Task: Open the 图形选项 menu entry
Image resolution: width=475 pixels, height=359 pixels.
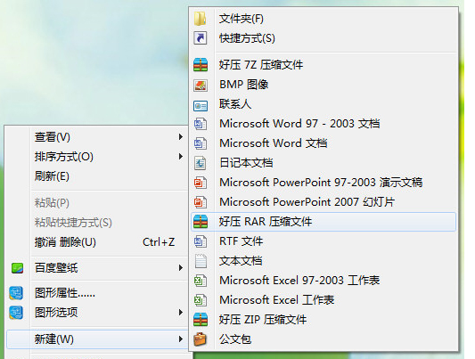Action: [97, 313]
